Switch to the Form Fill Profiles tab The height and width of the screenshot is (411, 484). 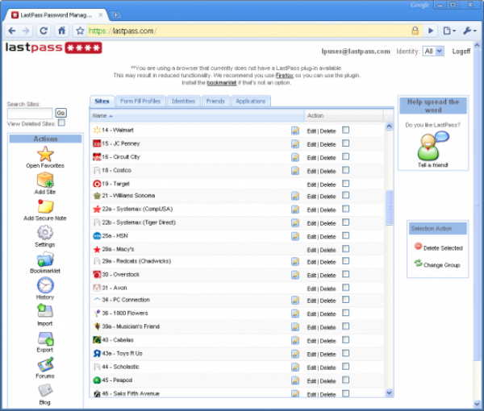coord(140,102)
